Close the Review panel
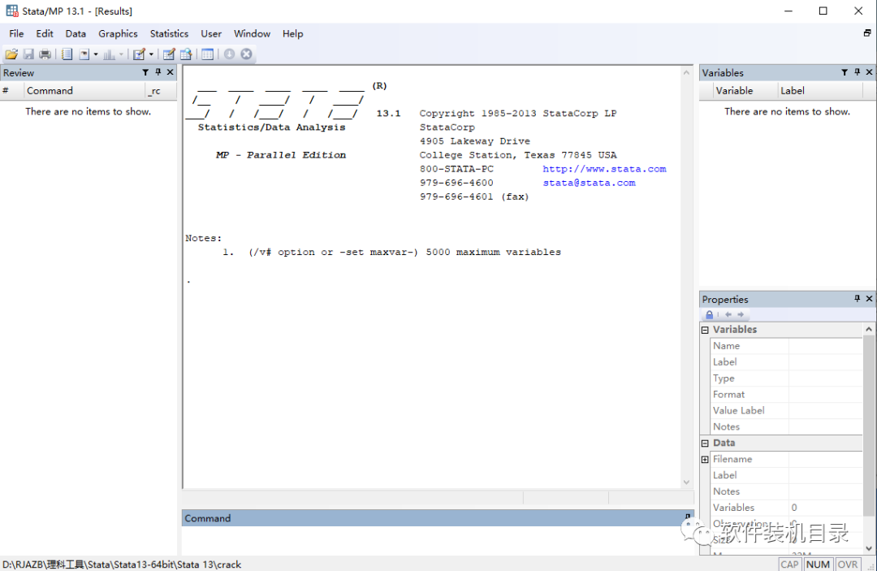877x571 pixels. click(170, 72)
